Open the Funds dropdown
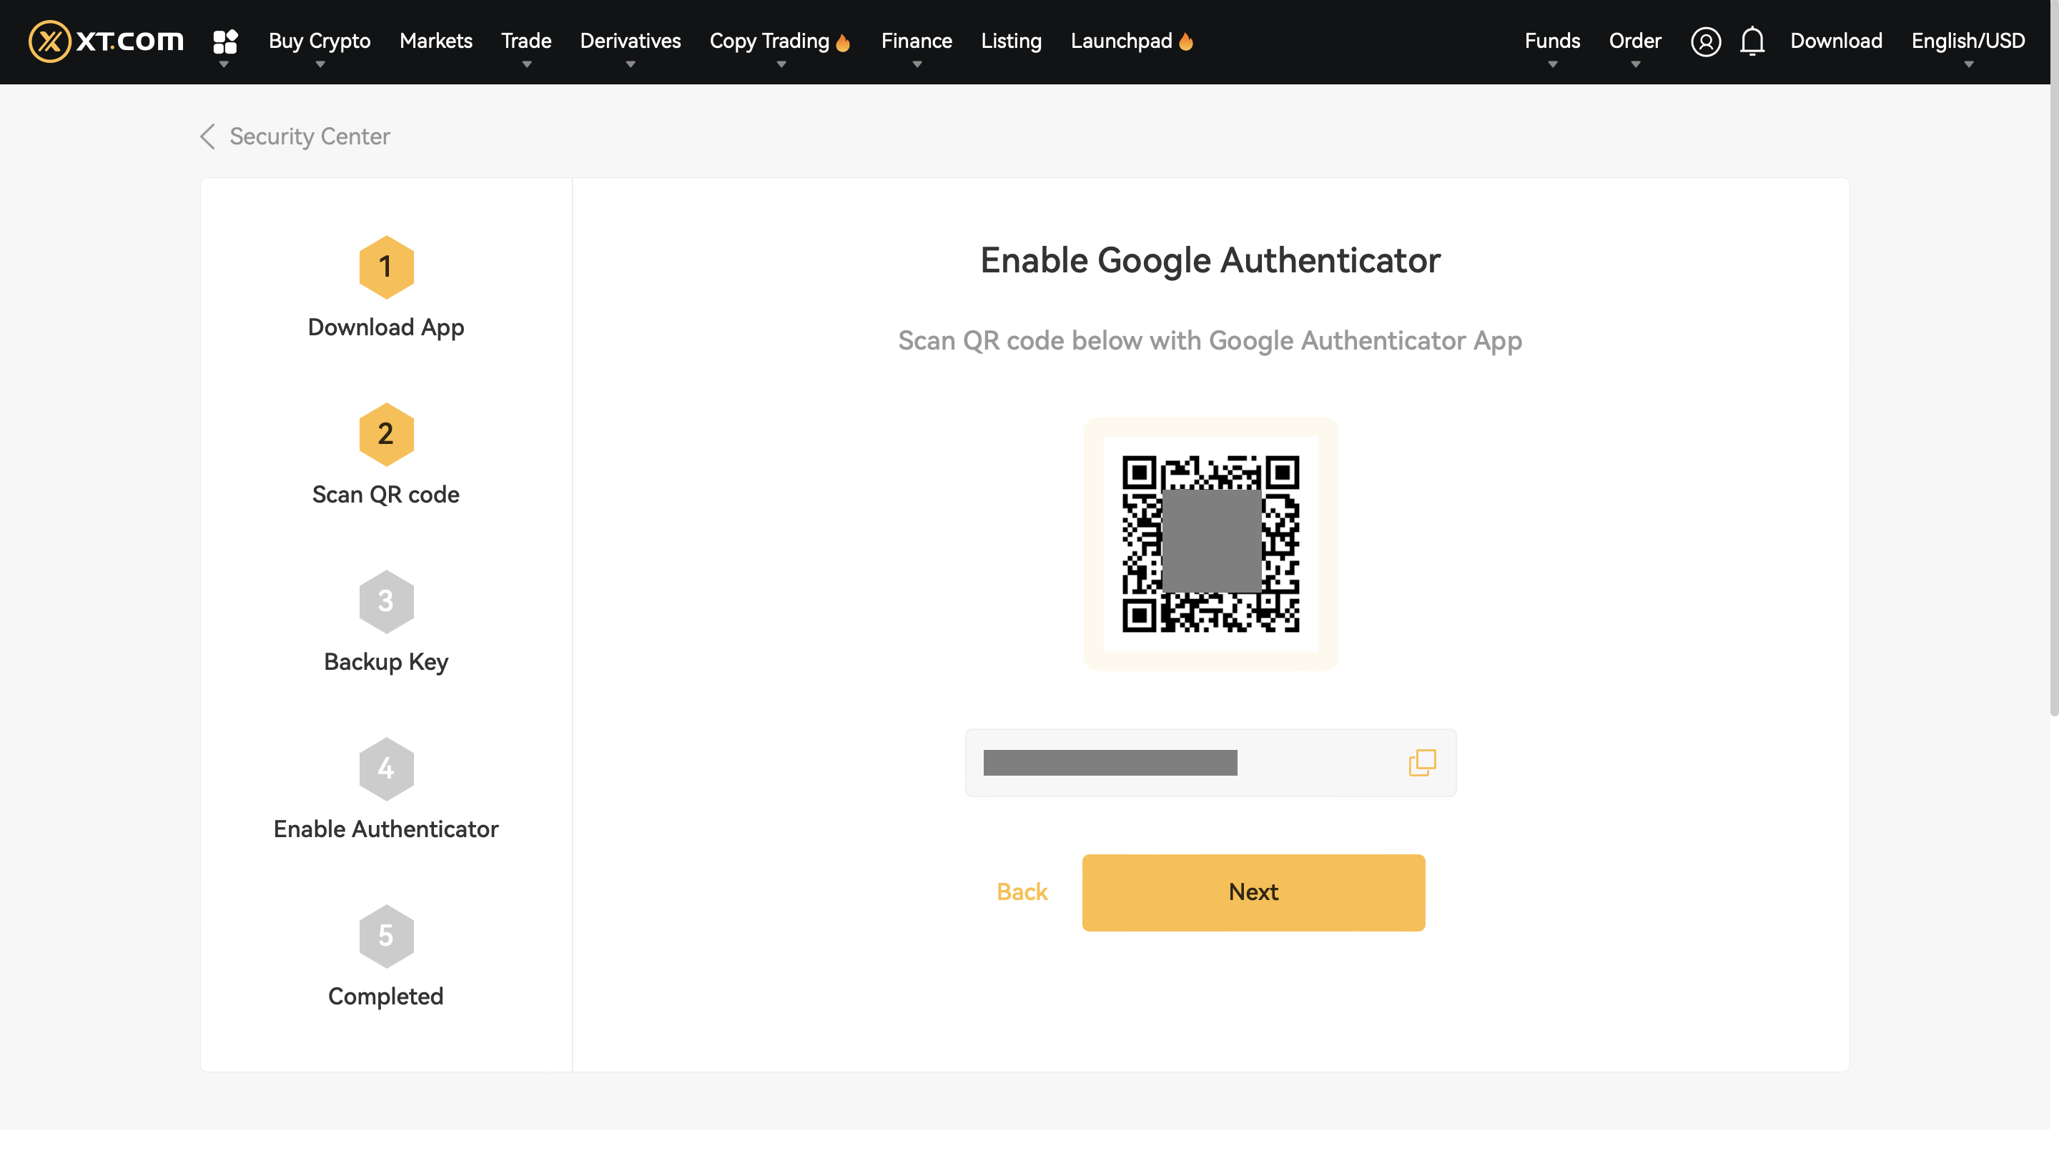The image size is (2059, 1171). [1551, 41]
